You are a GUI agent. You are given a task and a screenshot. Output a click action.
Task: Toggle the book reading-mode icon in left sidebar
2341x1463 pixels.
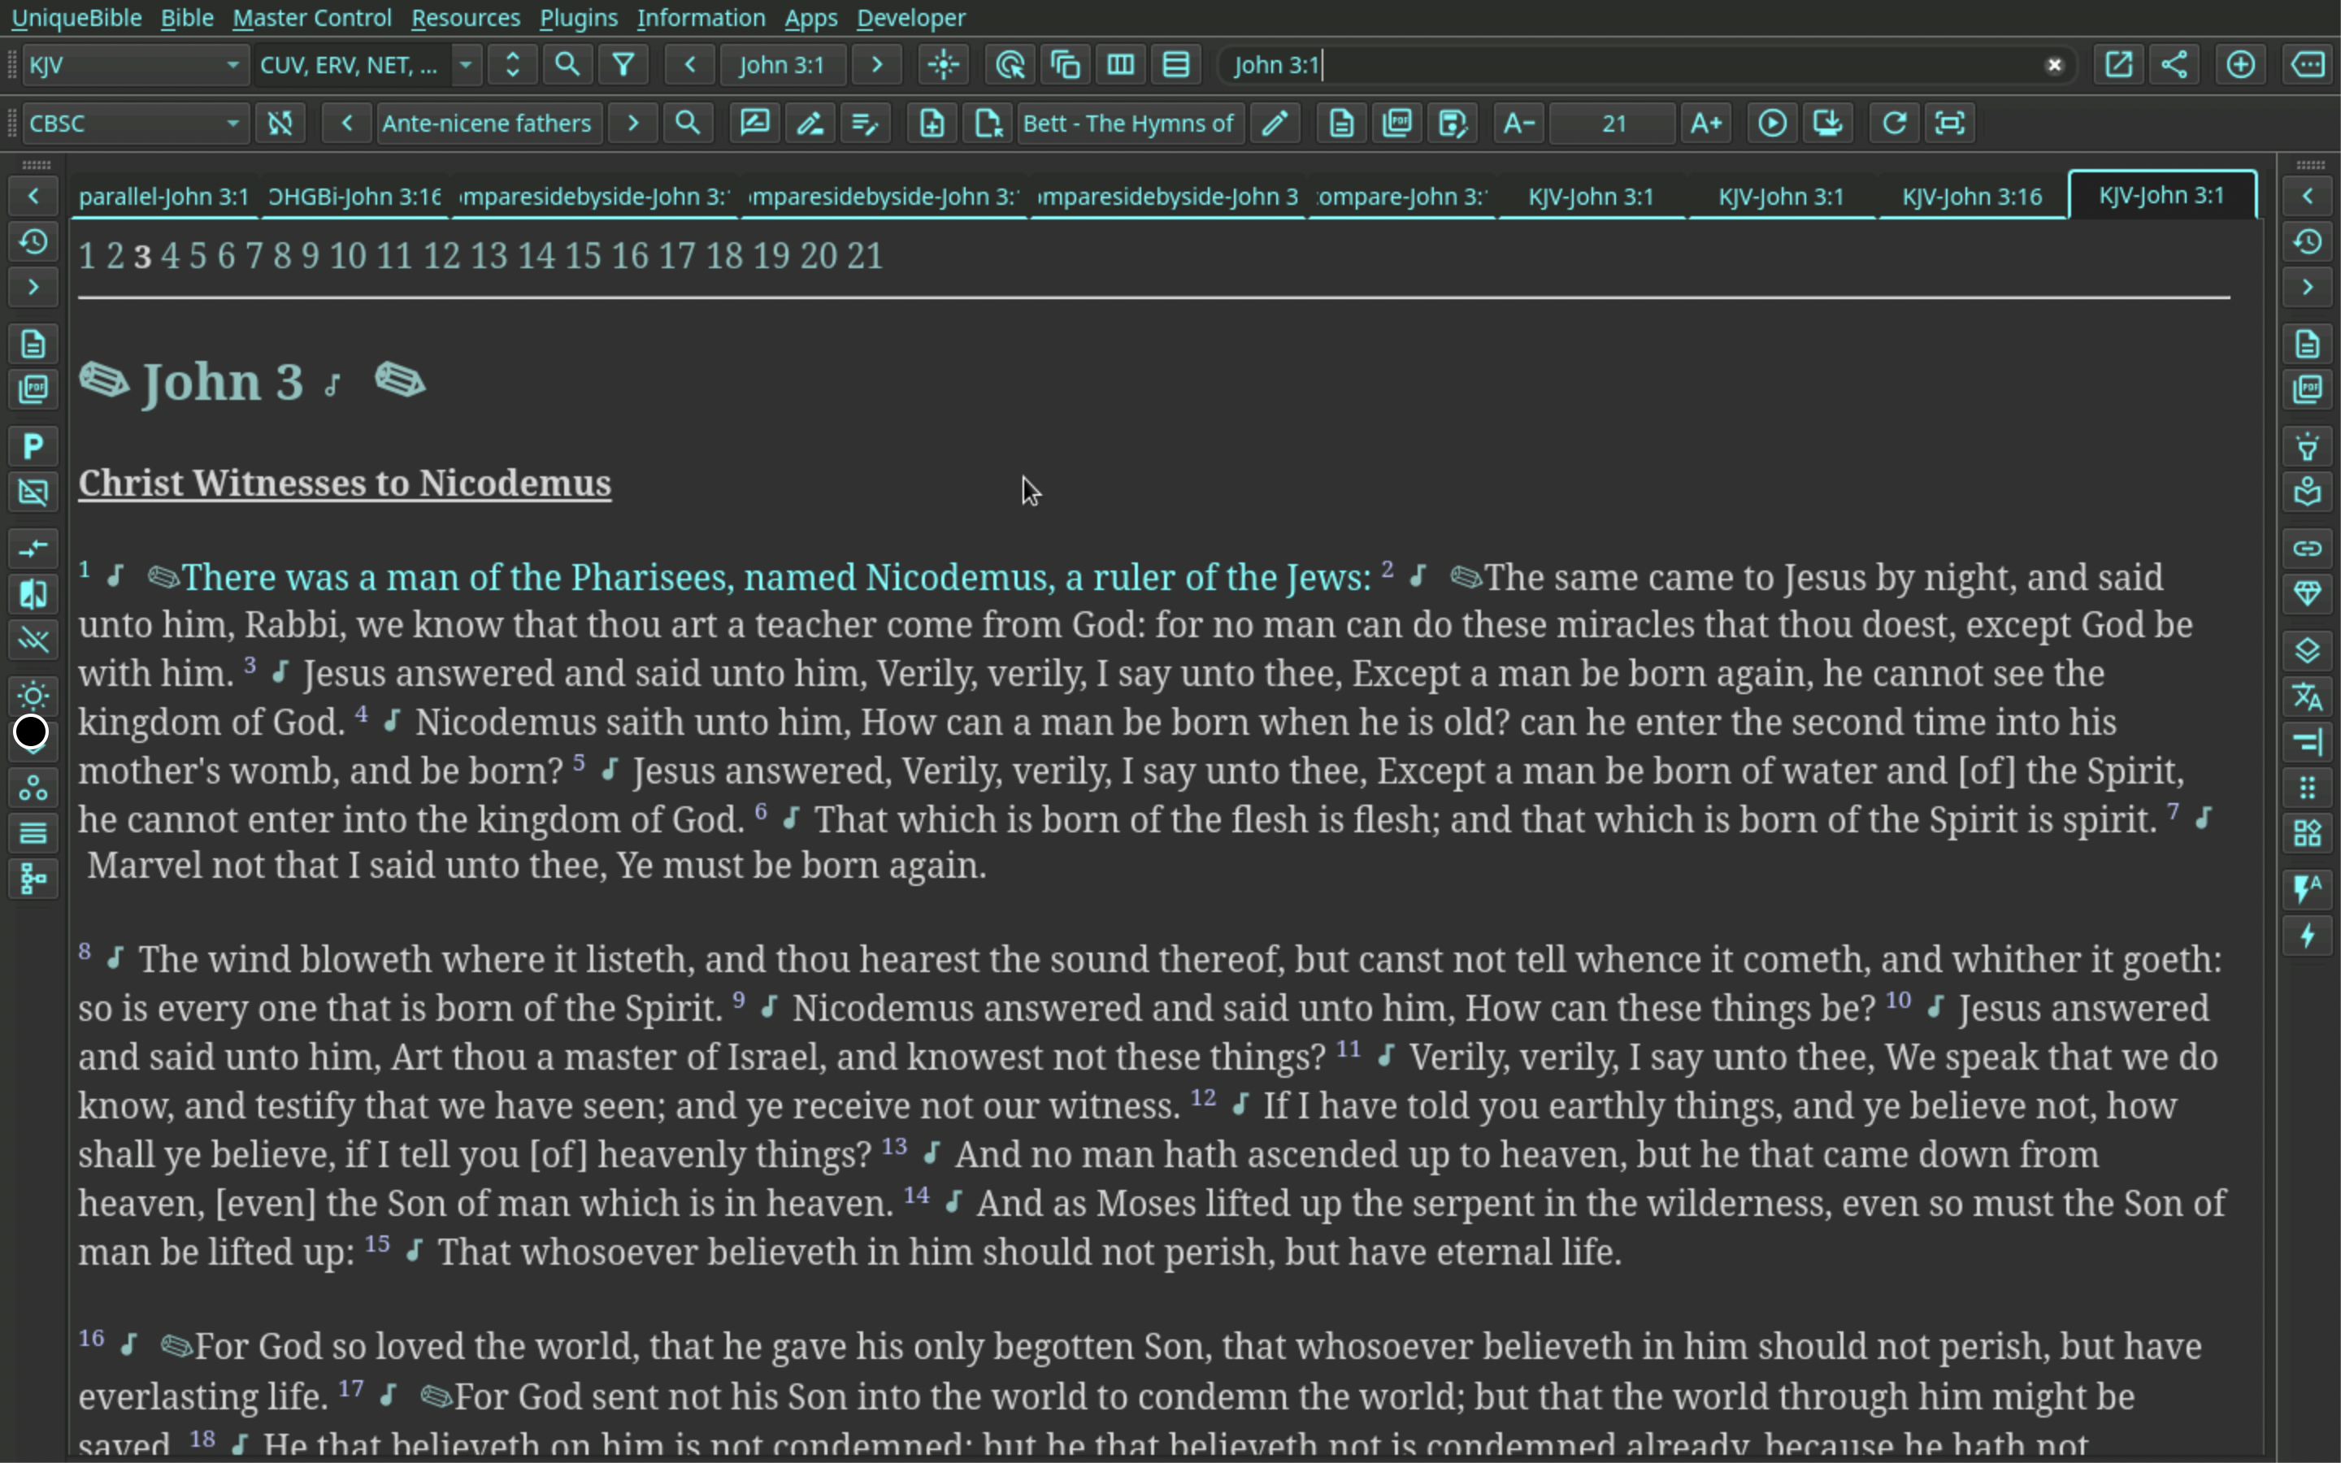pyautogui.click(x=33, y=594)
